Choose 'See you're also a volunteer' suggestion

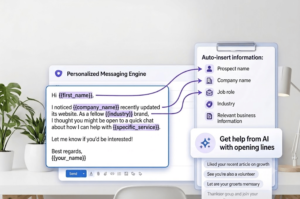click(231, 174)
